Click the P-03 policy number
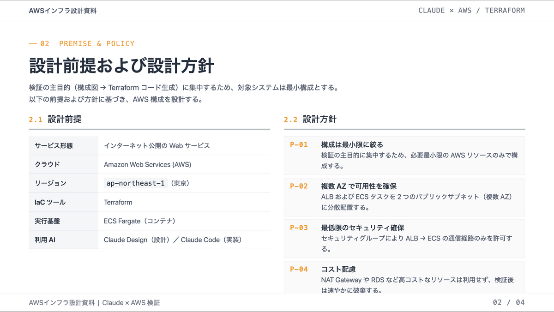The width and height of the screenshot is (554, 312). (x=299, y=228)
